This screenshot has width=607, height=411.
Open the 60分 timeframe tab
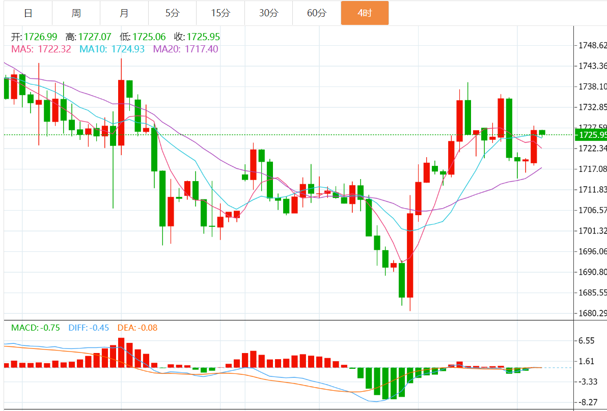pos(317,13)
